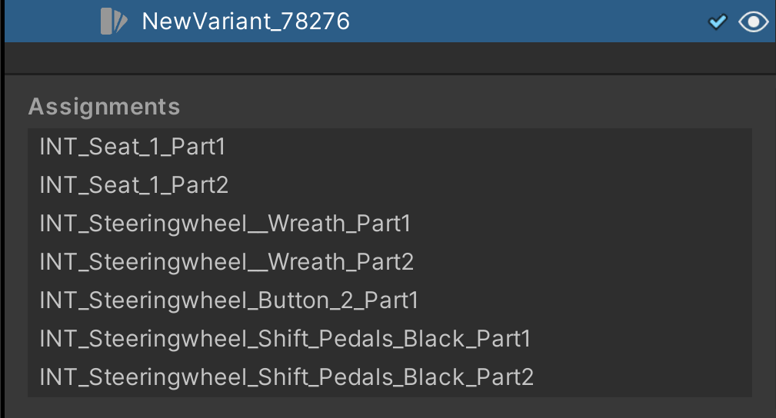This screenshot has width=776, height=418.
Task: Click empty space right of INT_Steeringwheel_Button_2_Part1
Action: click(x=584, y=300)
